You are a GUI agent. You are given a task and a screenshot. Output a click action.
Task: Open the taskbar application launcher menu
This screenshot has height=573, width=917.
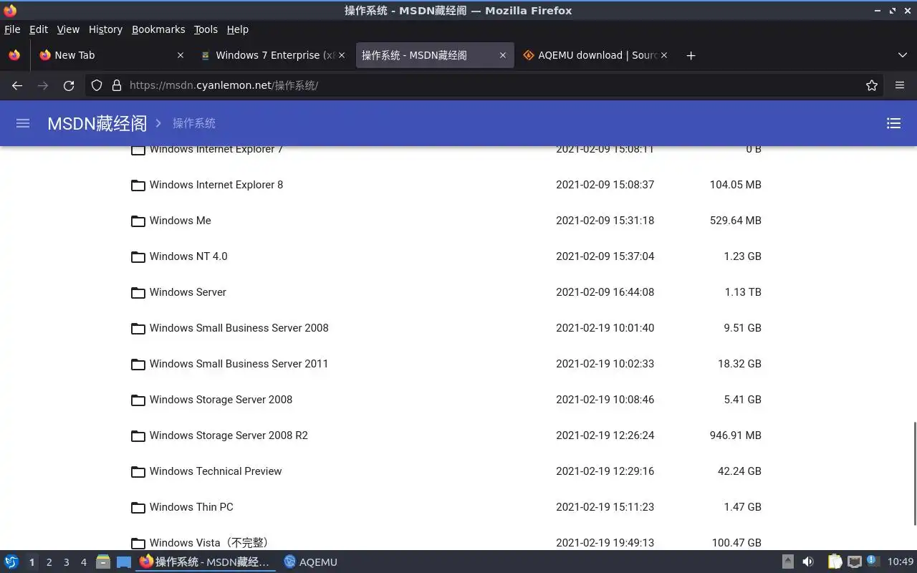point(11,562)
